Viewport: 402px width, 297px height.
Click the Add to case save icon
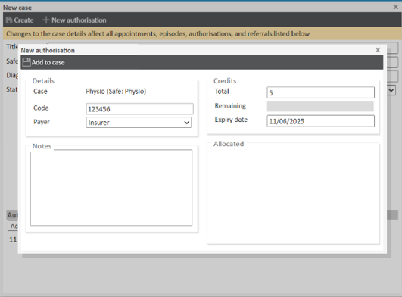coord(26,62)
